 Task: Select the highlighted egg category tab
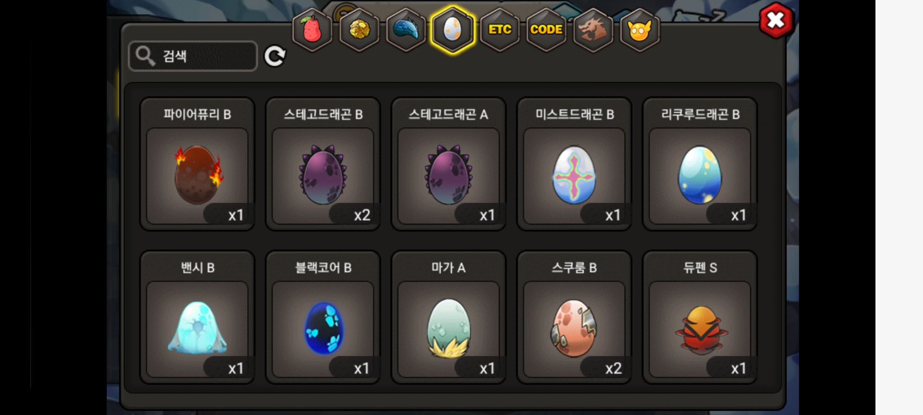(x=453, y=30)
